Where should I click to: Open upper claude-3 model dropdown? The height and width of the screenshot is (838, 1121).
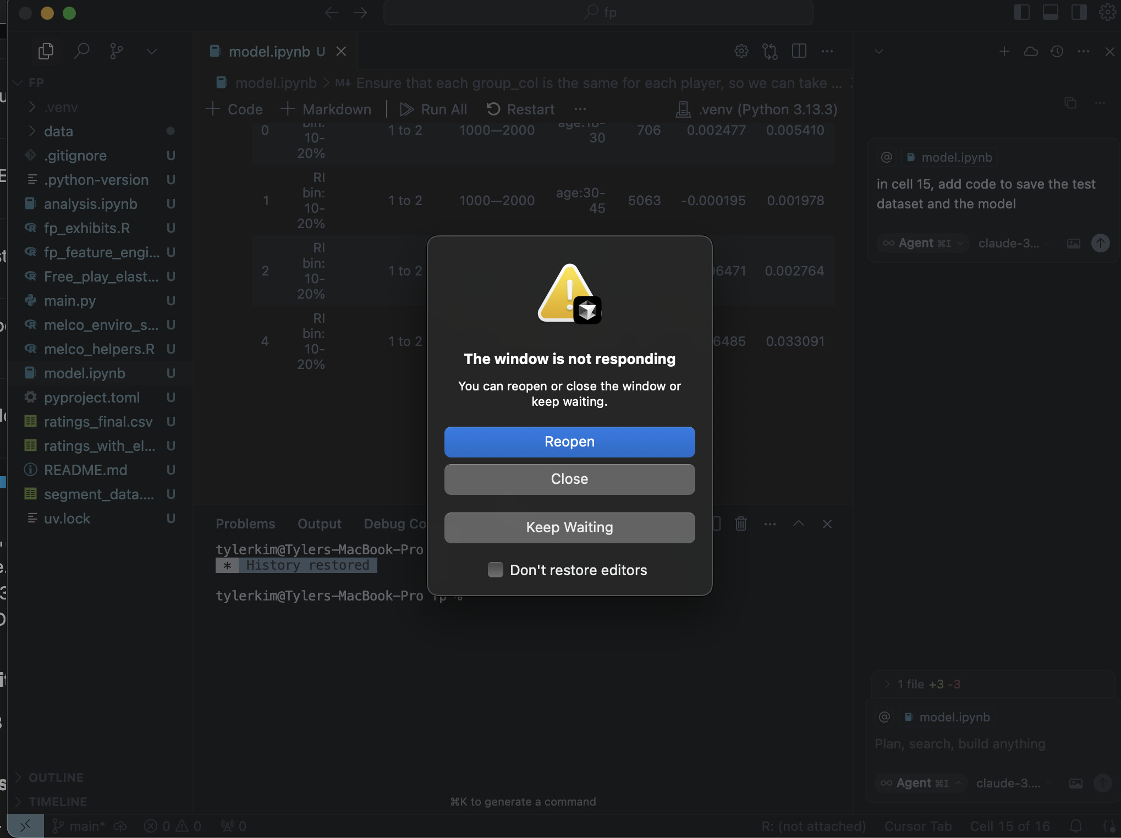pos(1014,243)
